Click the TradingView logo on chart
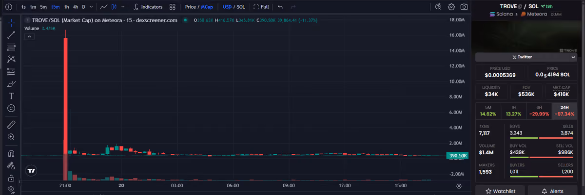The image size is (585, 195). [x=31, y=170]
